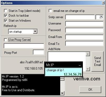Viewport: 106px width, 97px height.
Task: Open verifive.com link
Action: click(87, 79)
